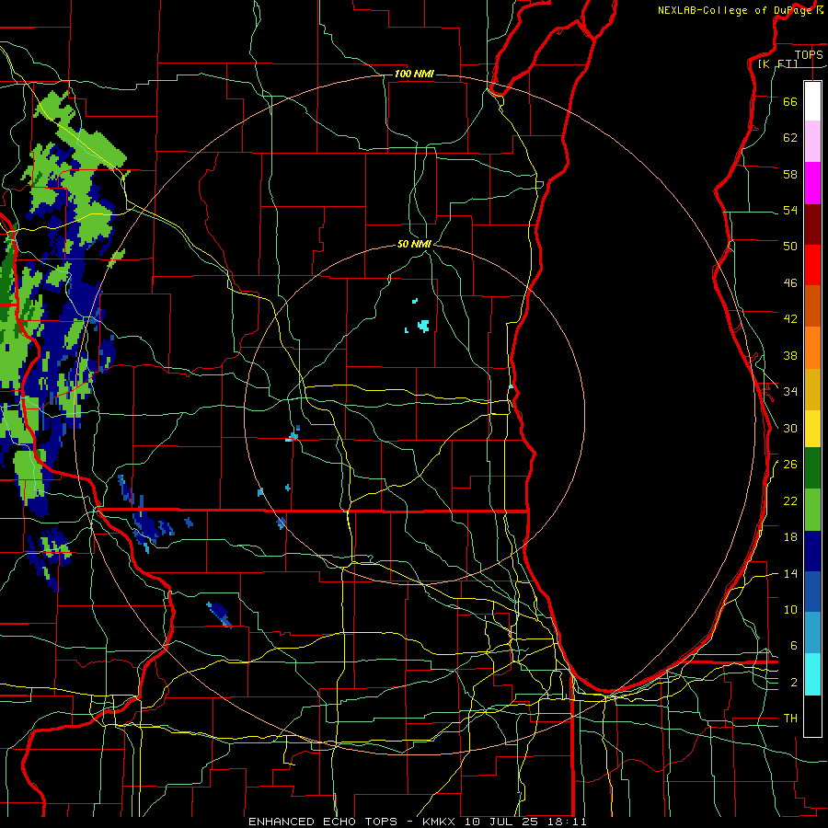This screenshot has width=828, height=828.
Task: Click the '26' legend value
Action: tap(790, 465)
